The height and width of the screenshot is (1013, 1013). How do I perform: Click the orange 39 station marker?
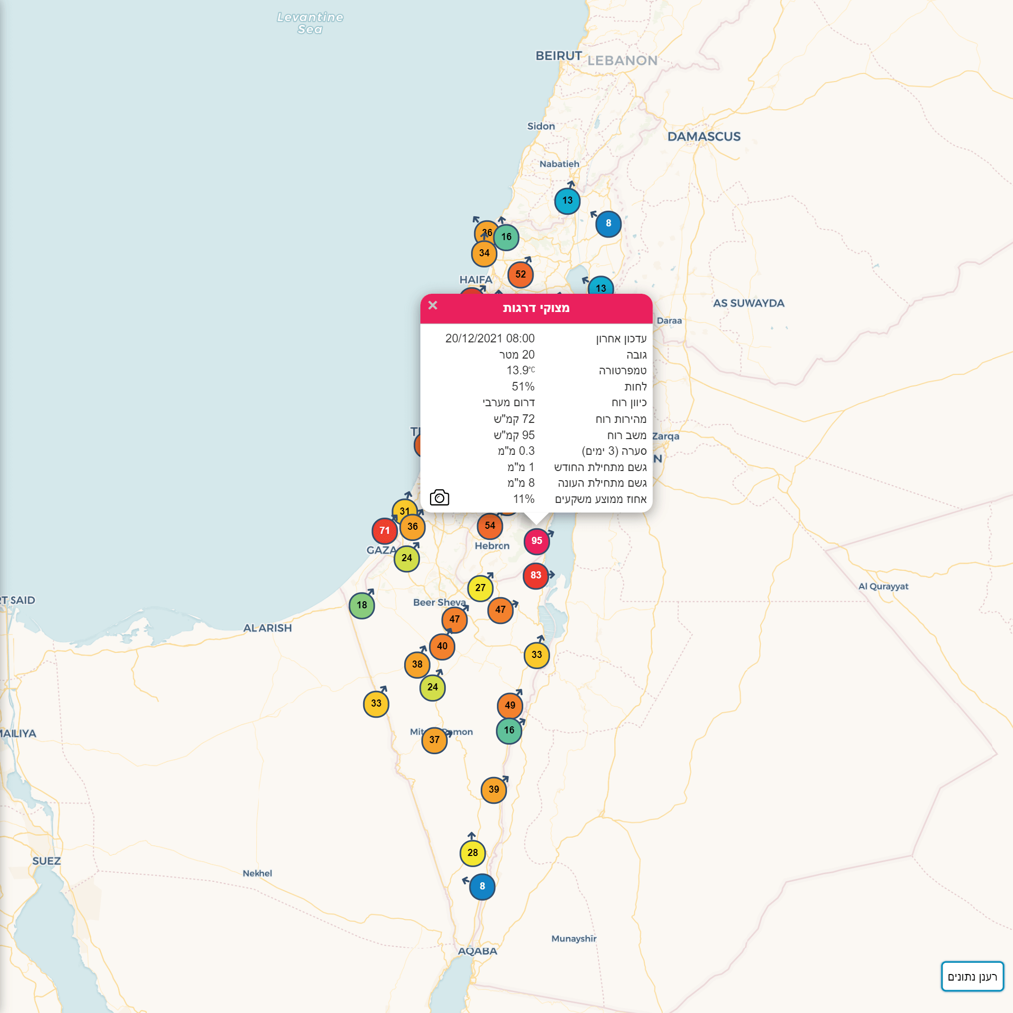point(493,790)
